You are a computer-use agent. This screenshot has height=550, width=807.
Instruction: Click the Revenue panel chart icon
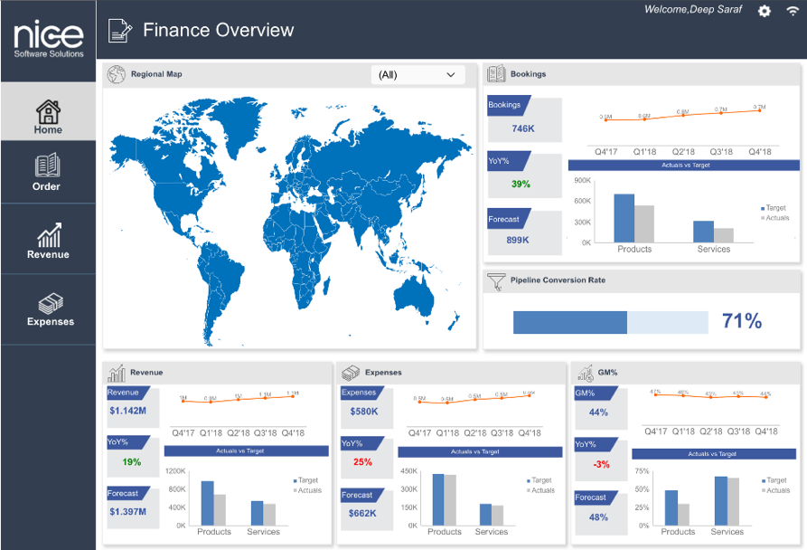[116, 373]
